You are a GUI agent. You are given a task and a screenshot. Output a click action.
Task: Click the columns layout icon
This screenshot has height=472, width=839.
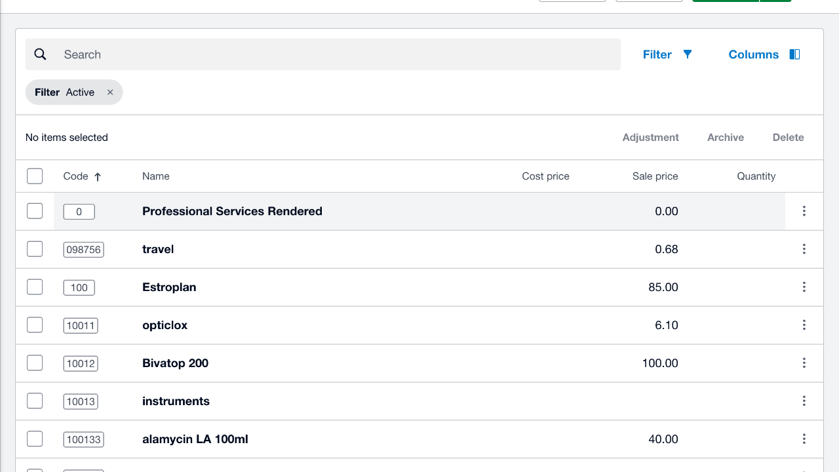pos(794,54)
